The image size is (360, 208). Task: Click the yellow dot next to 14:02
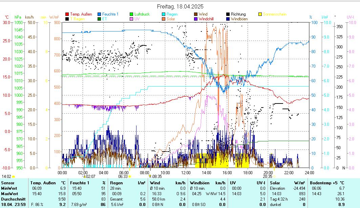tap(14, 176)
